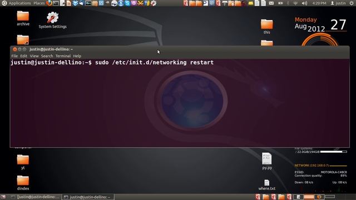
Task: Switch to first justin@justin-dellino taskbar window
Action: 36,197
